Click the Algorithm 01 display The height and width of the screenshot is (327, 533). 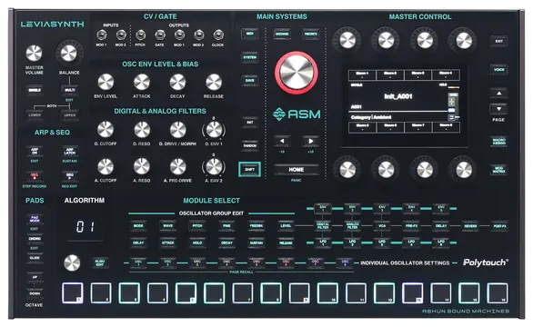[85, 226]
